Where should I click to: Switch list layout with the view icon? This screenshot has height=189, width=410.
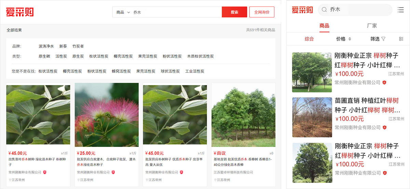(401, 39)
